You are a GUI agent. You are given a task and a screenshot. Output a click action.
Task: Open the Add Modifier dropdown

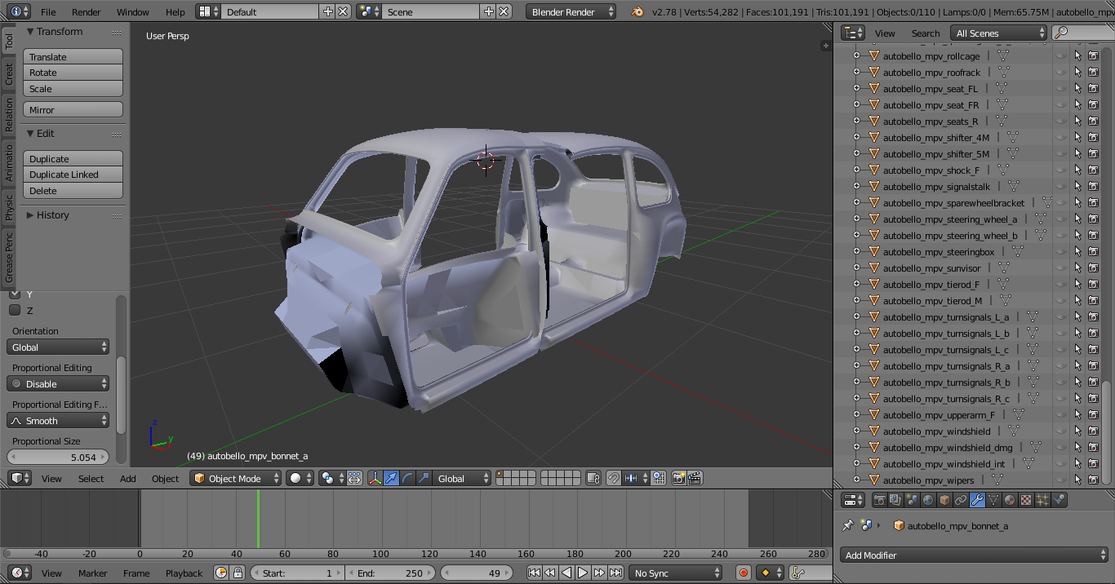[x=974, y=555]
